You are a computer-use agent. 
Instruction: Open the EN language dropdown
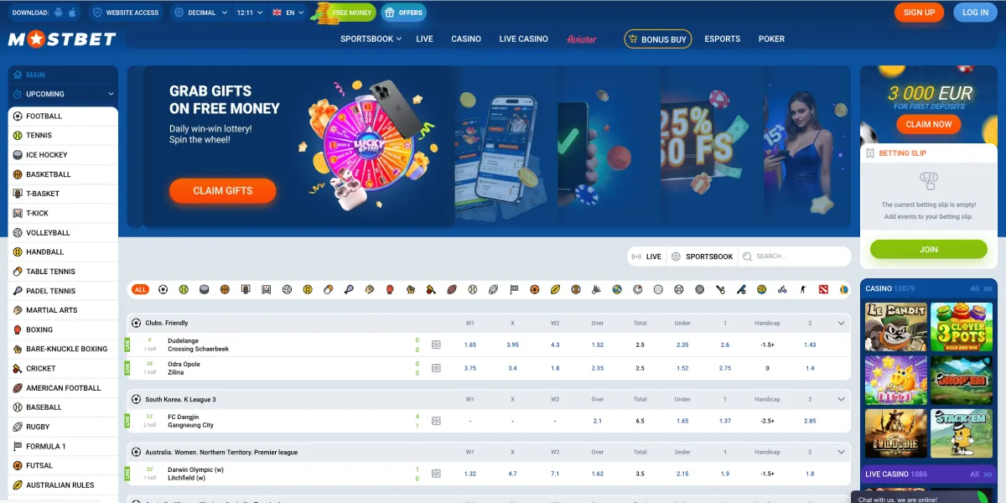tap(288, 13)
